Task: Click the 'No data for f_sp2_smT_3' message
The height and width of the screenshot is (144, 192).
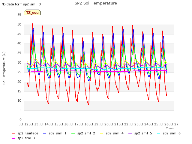Action: [x=21, y=4]
